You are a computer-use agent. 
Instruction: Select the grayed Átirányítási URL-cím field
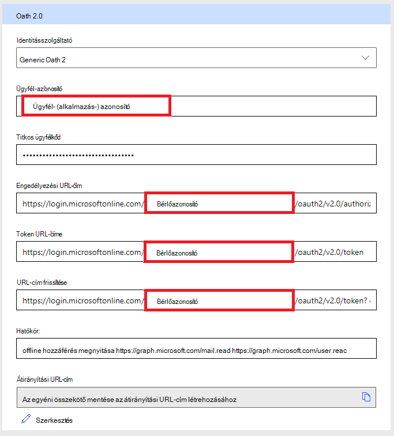point(196,397)
